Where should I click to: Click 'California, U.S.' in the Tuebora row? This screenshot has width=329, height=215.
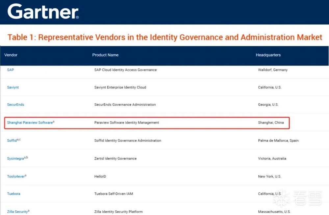270,194
